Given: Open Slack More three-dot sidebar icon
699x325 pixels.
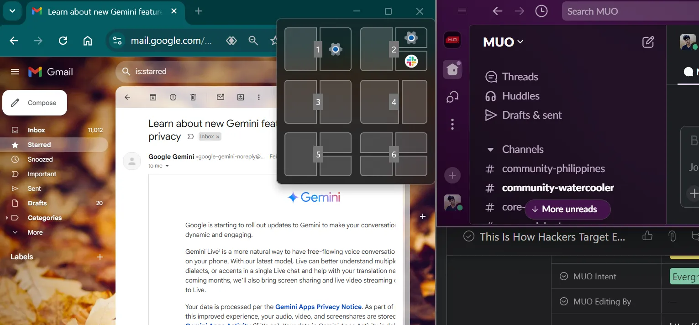Looking at the screenshot, I should click(452, 124).
